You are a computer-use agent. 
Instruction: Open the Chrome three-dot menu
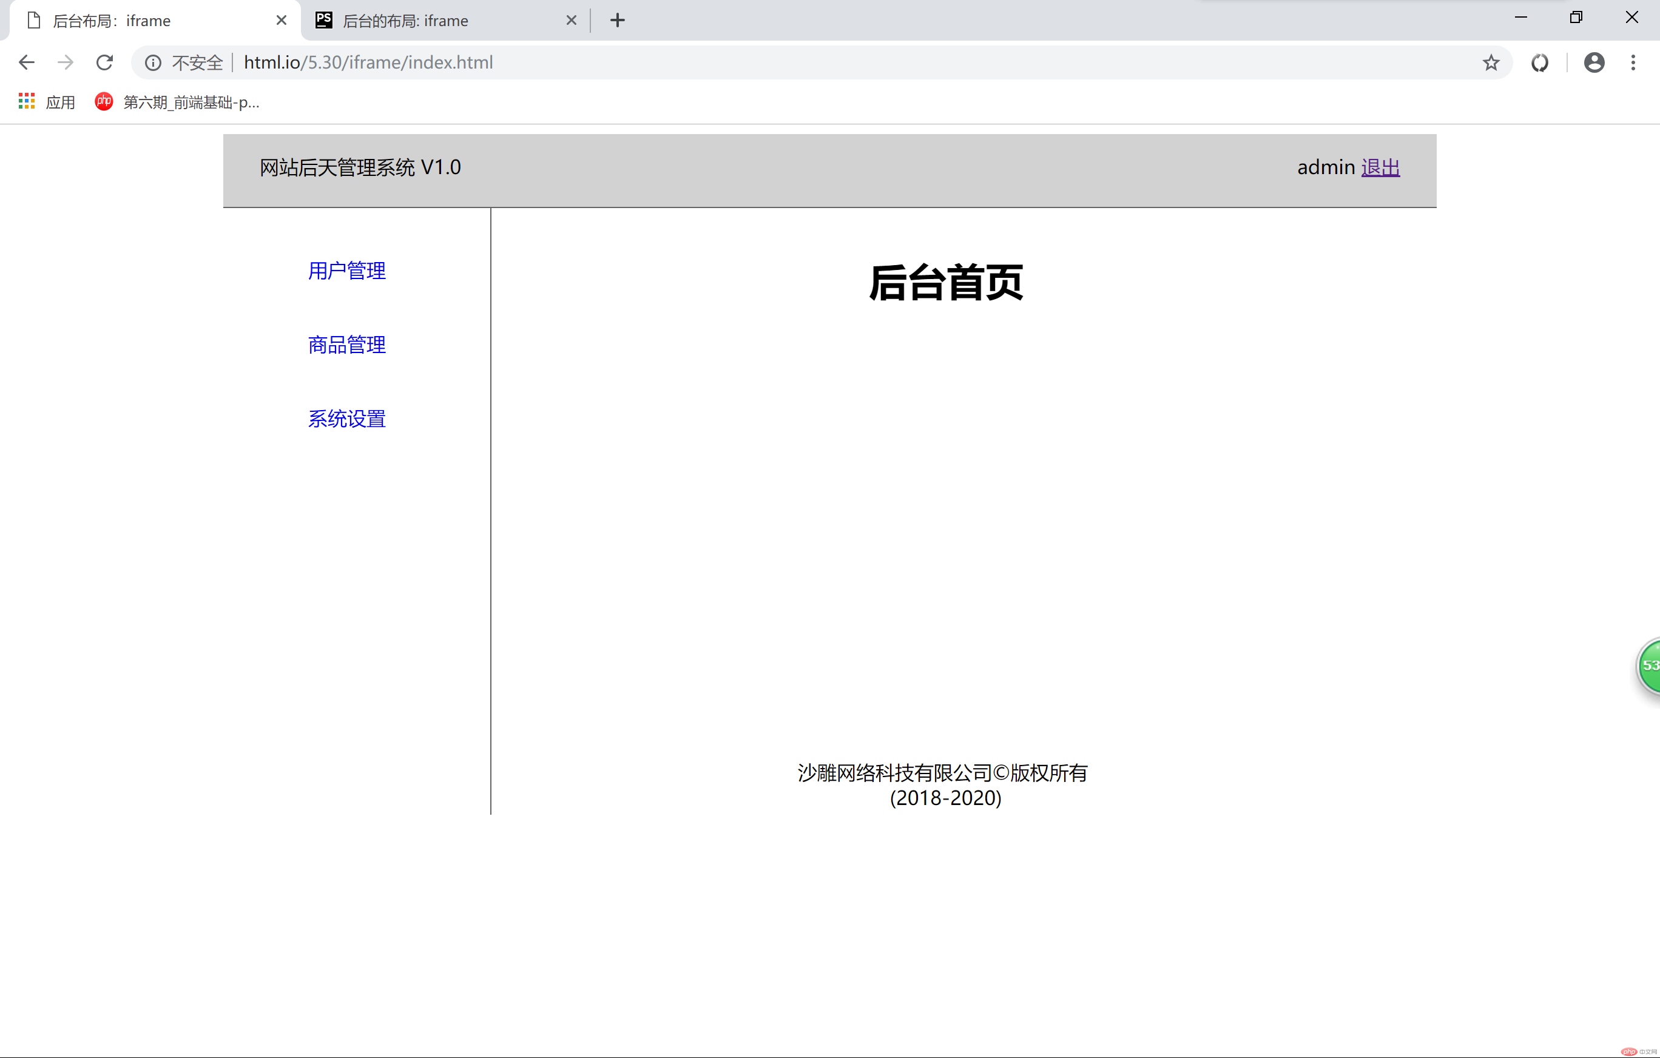(1633, 62)
